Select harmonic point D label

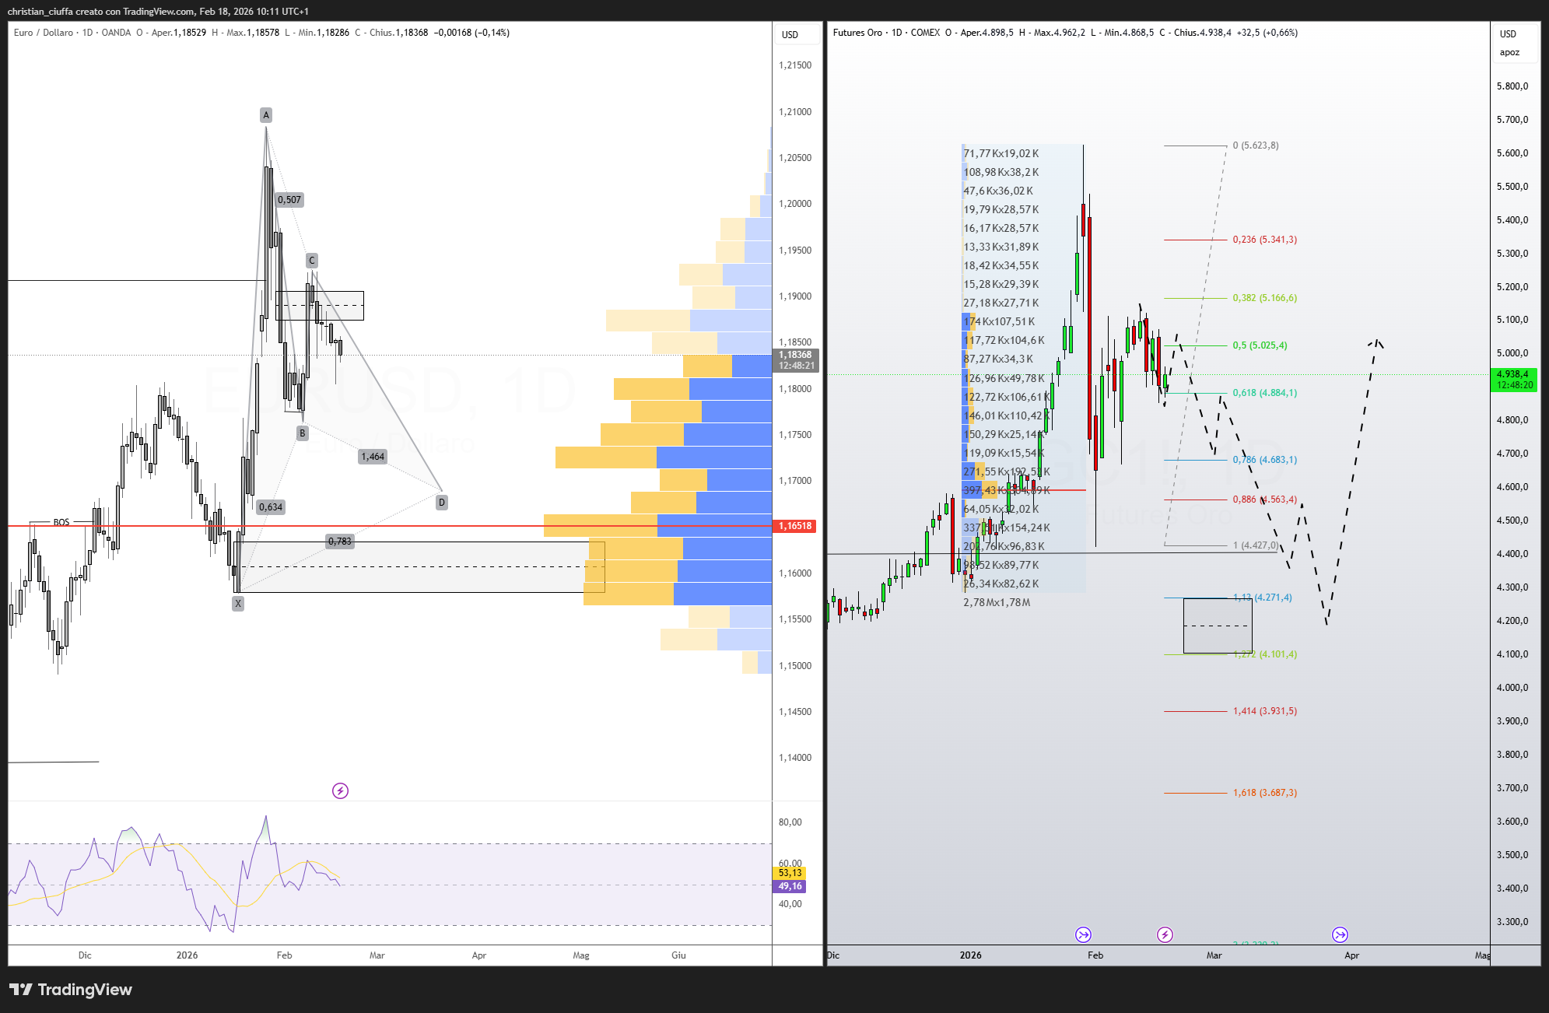(442, 503)
